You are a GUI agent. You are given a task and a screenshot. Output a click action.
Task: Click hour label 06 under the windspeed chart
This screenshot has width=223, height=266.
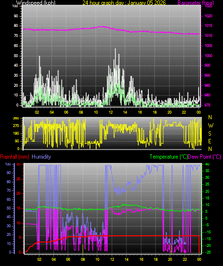66,112
